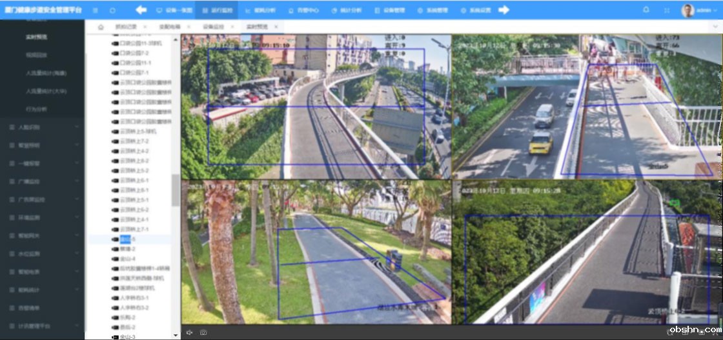Open the admin user dropdown
Image resolution: width=723 pixels, height=340 pixels.
tap(700, 10)
